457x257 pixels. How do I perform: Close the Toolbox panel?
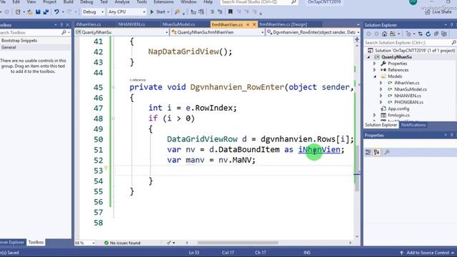[68, 25]
